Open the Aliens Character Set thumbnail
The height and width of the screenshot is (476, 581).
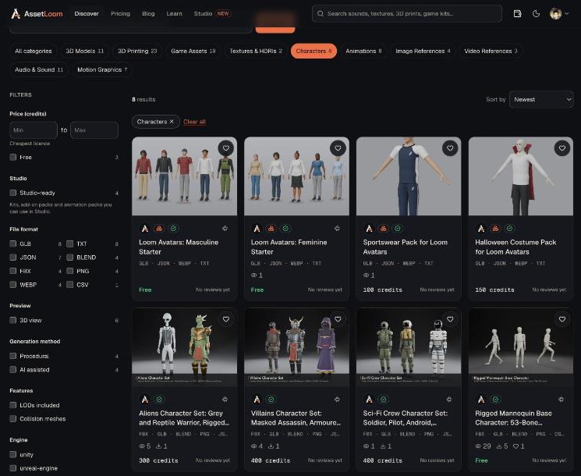184,347
